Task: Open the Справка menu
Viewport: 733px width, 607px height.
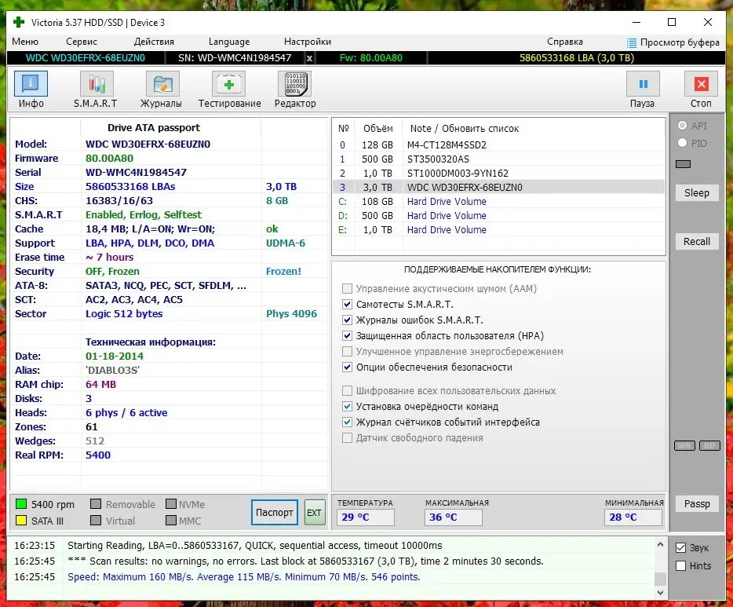Action: [565, 42]
